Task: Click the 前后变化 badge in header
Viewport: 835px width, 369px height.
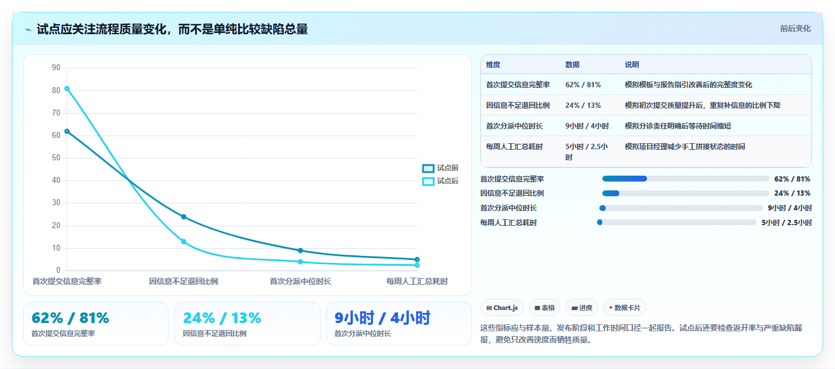Action: tap(795, 28)
